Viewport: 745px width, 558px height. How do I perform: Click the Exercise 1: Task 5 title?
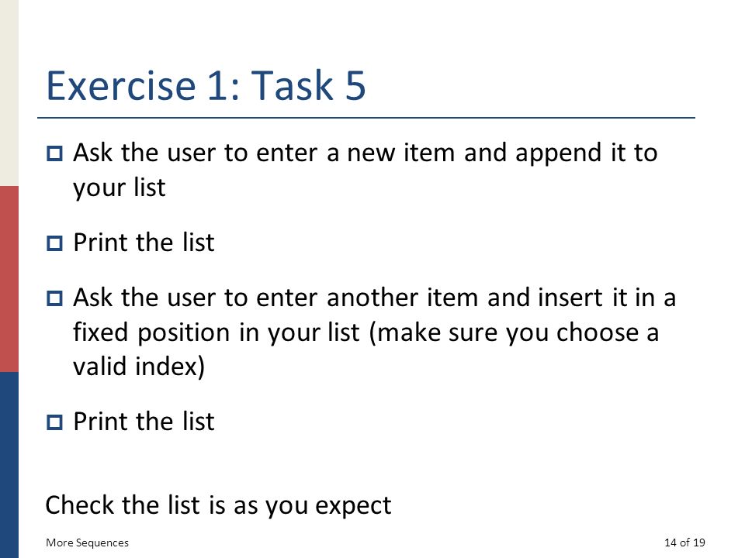click(206, 85)
